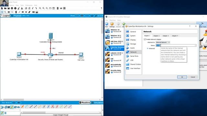Click the Open folder icon in Packet Tracer
Image resolution: width=207 pixels, height=116 pixels.
(x=5, y=8)
